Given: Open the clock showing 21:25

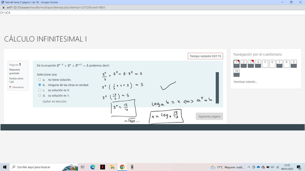Looking at the screenshot, I should point(287,167).
